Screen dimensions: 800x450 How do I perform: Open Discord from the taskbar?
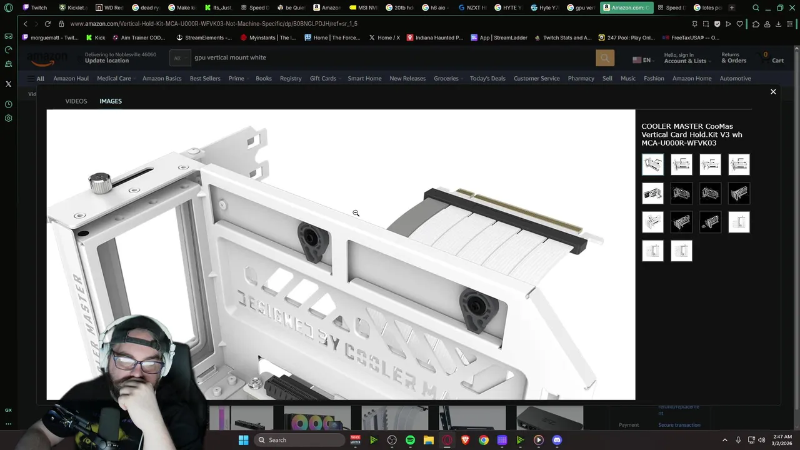pos(557,440)
